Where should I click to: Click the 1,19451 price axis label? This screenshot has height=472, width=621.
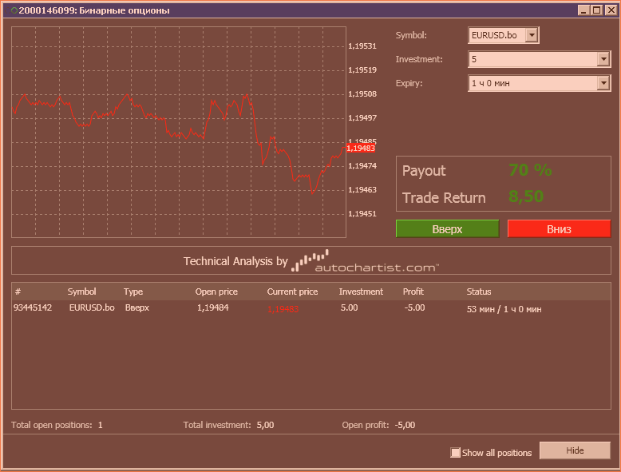(x=362, y=214)
